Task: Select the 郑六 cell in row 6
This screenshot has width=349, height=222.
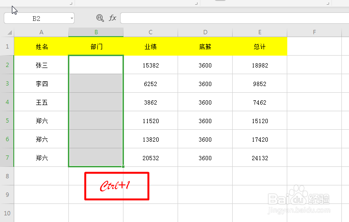Action: click(41, 139)
